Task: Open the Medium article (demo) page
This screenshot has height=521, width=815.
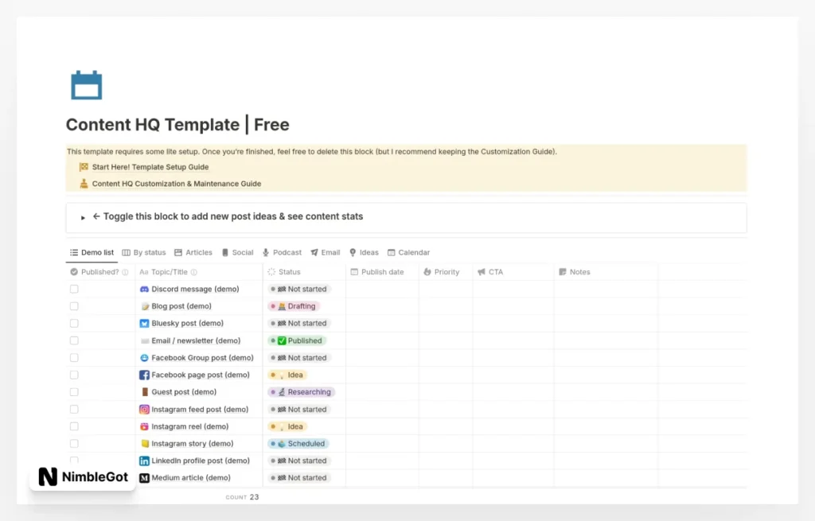Action: 191,478
